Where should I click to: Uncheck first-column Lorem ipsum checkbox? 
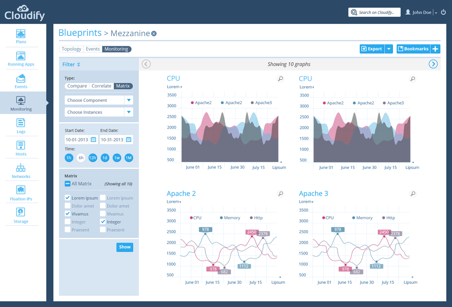point(67,197)
